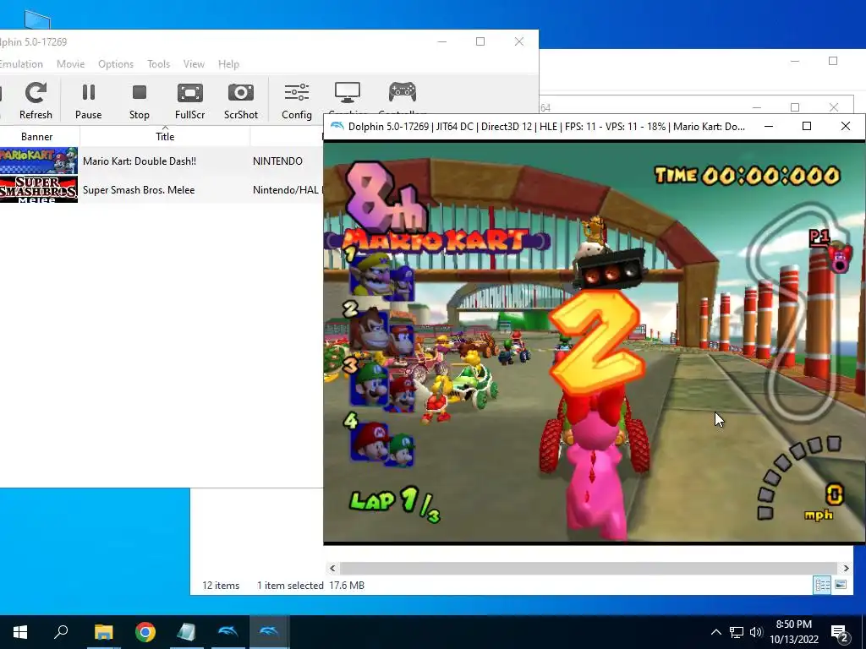Viewport: 866px width, 649px height.
Task: Open the Help menu
Action: click(x=228, y=64)
